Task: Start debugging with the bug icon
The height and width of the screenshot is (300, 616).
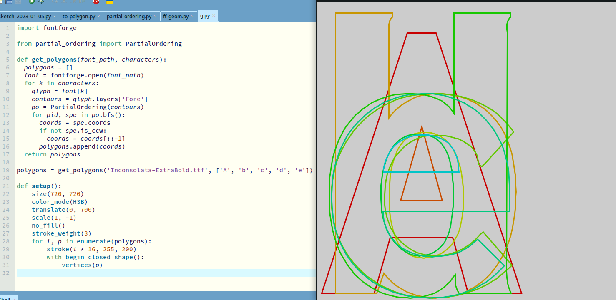Action: point(41,2)
